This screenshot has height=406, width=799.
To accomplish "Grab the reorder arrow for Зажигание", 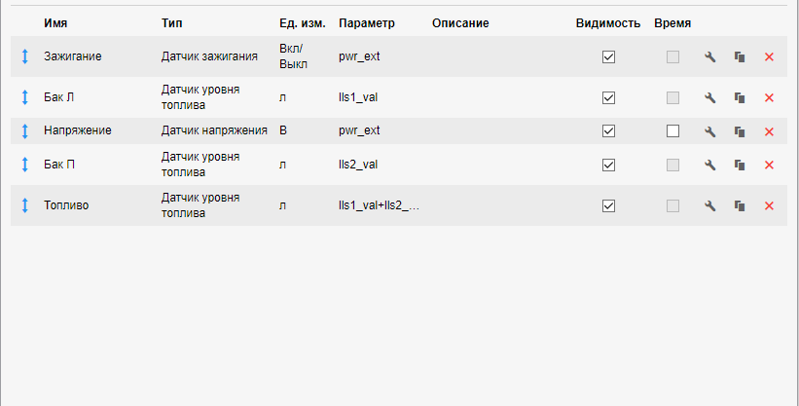I will pyautogui.click(x=25, y=56).
